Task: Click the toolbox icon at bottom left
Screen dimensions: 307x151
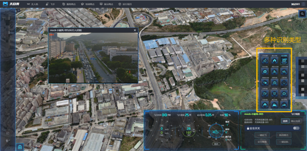Action: click(20, 146)
